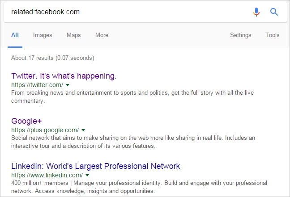290x197 pixels.
Task: Expand the dropdown arrow next to twitter.com
Action: (x=68, y=85)
